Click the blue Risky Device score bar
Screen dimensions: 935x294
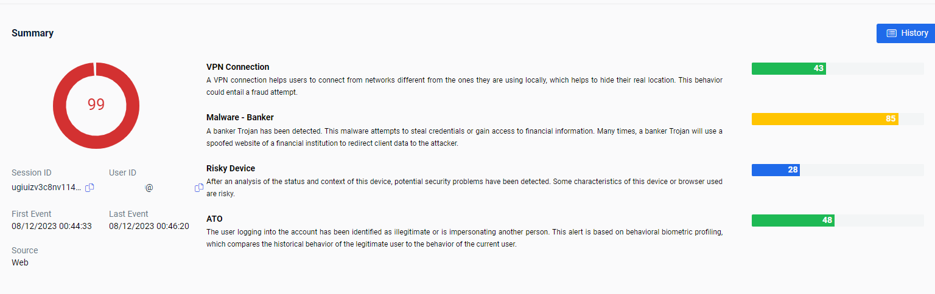[x=776, y=170]
